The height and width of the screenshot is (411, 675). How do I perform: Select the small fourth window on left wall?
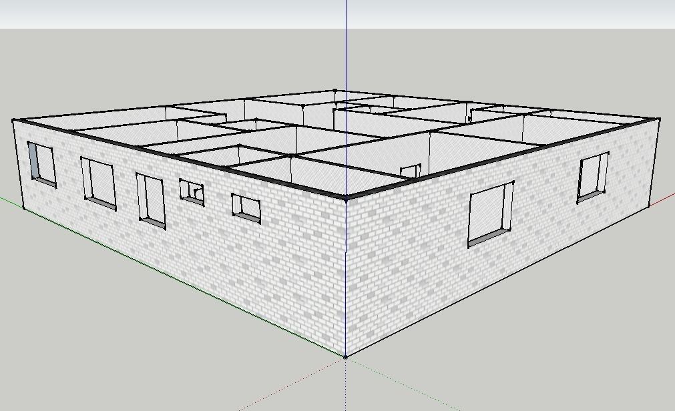[x=192, y=192]
